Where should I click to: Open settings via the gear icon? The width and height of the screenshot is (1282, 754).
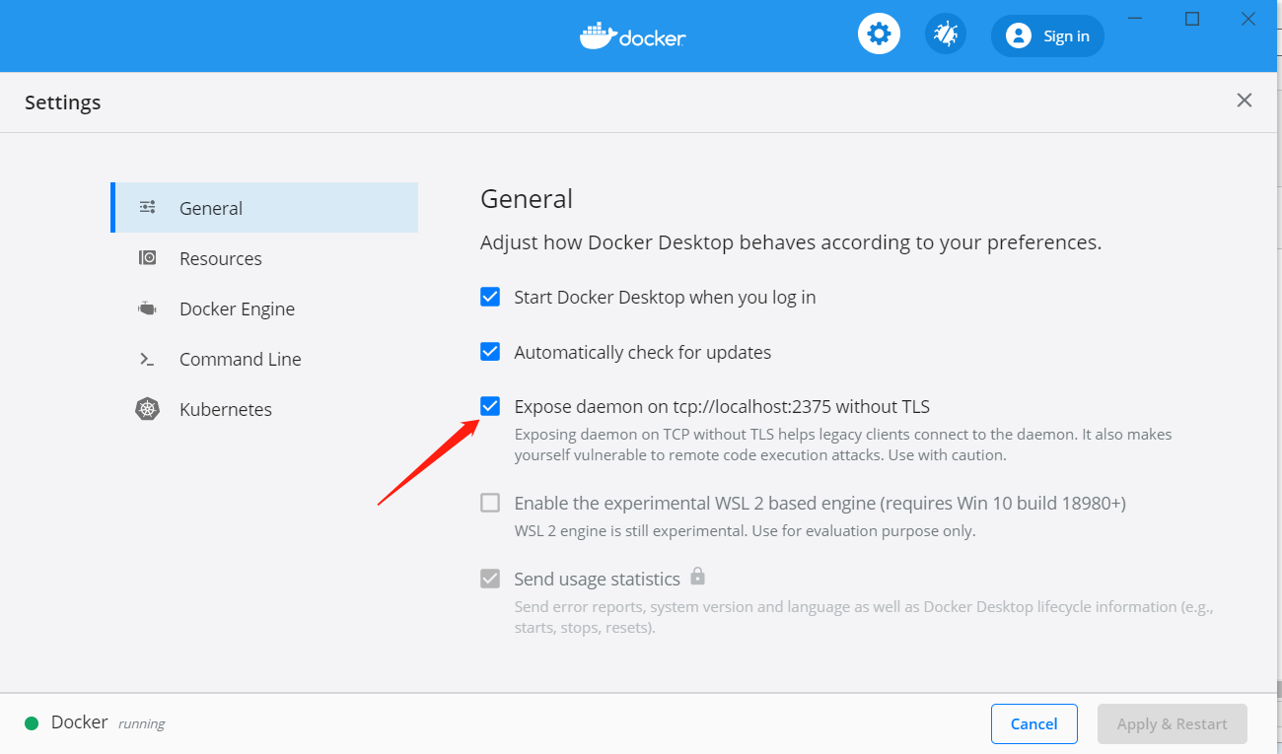pos(879,35)
